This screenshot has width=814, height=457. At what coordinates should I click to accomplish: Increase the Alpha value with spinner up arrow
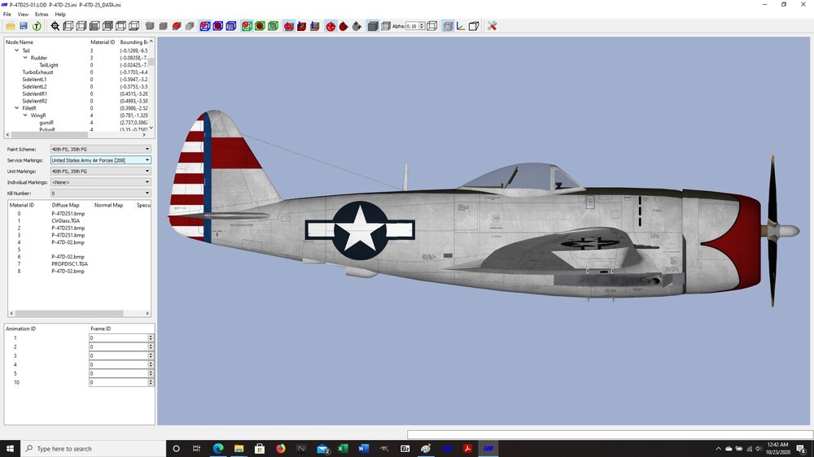tap(422, 24)
